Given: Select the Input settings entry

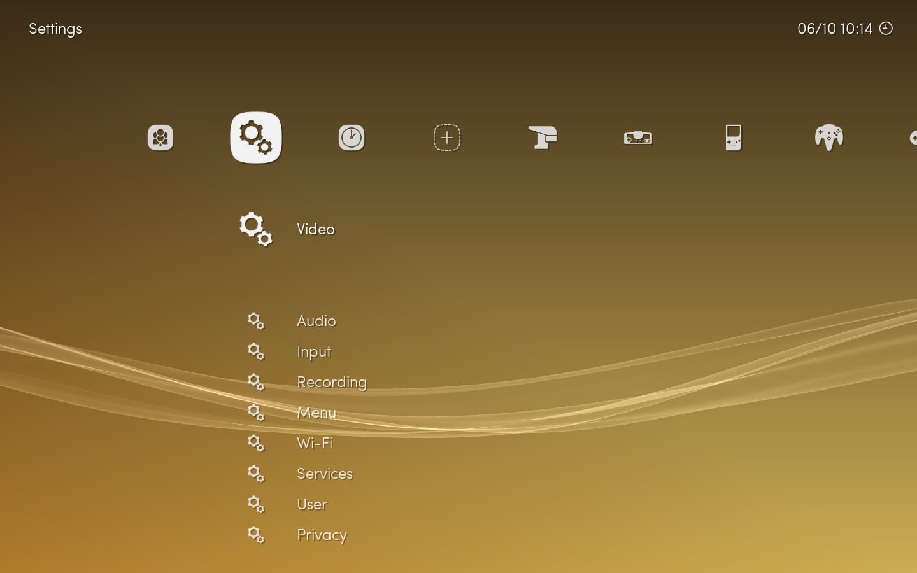Looking at the screenshot, I should [x=314, y=351].
